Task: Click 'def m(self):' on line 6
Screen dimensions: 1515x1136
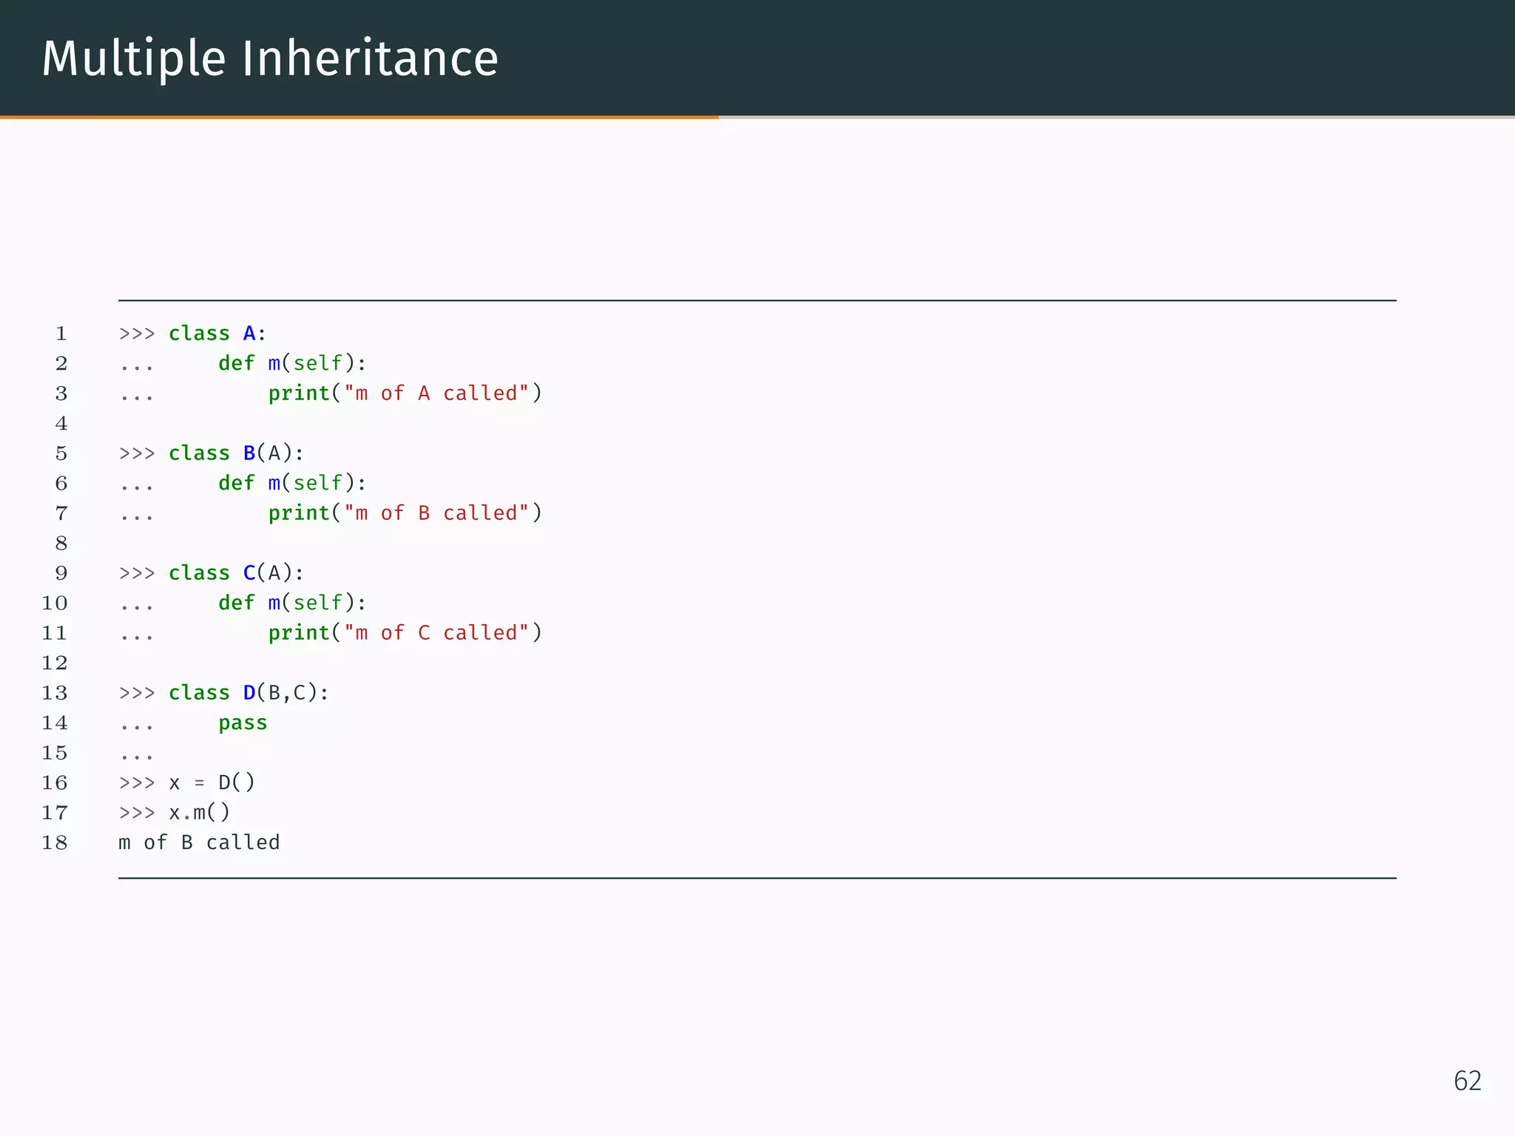Action: point(292,483)
